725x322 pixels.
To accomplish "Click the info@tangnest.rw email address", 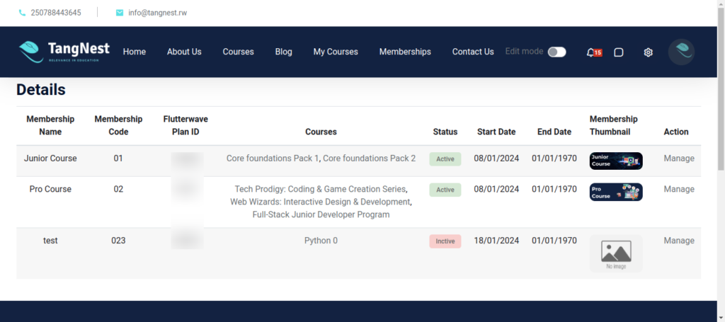I will [x=157, y=13].
